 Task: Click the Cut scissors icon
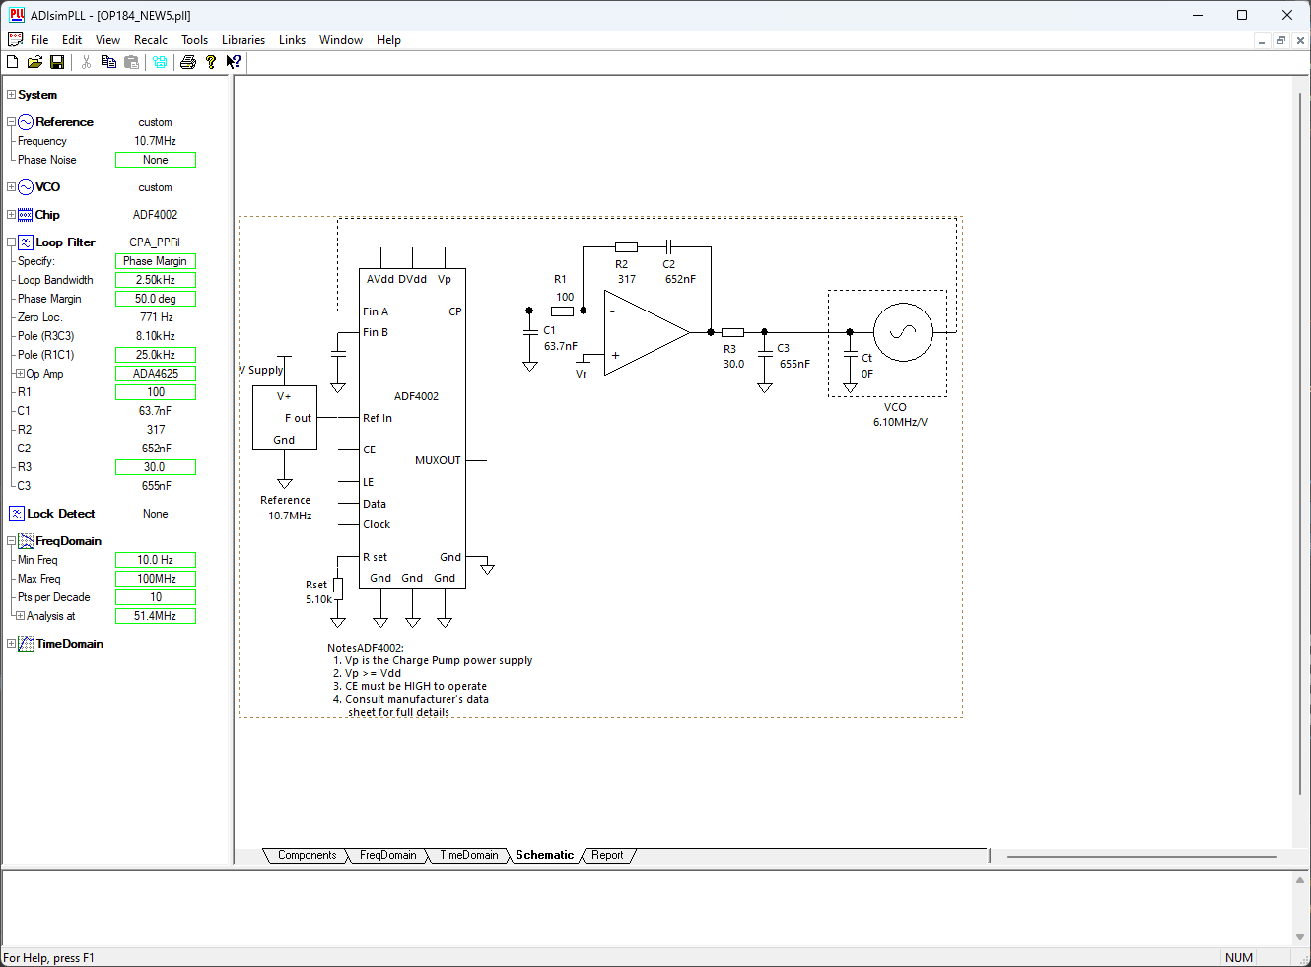point(86,62)
